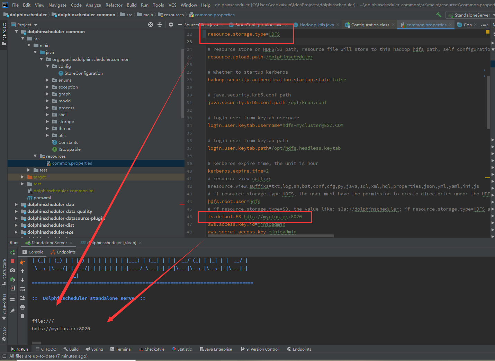Image resolution: width=495 pixels, height=361 pixels.
Task: Expand the enums package
Action: pyautogui.click(x=47, y=80)
